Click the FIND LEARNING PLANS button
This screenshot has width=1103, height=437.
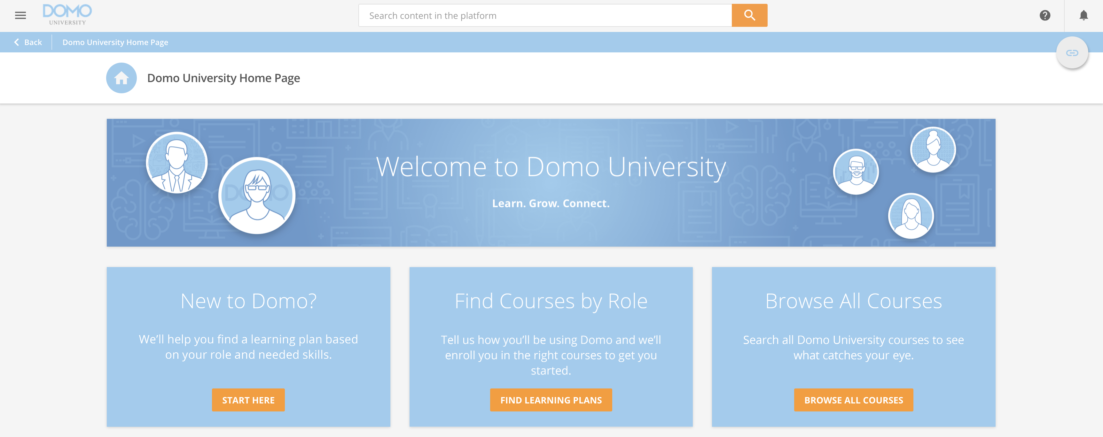(551, 400)
